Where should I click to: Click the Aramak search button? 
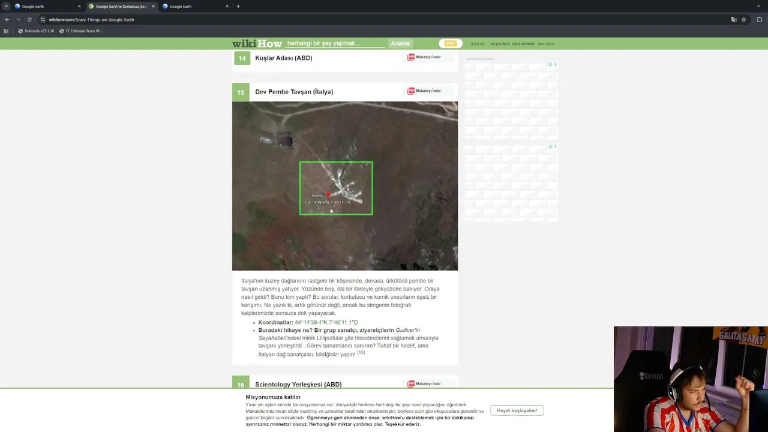[401, 43]
